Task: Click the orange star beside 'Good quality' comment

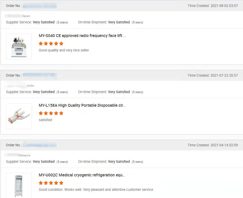Action: tap(41, 43)
